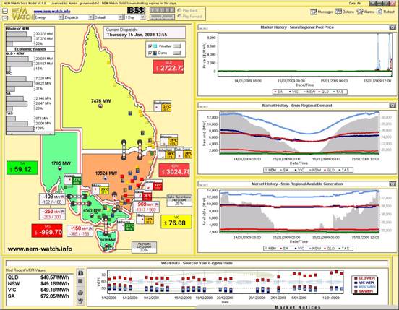
Task: Toggle the Weather checkbox on the map
Action: point(150,46)
